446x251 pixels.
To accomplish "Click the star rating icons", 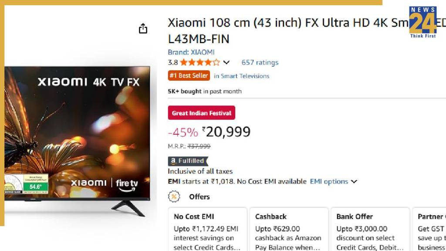I will pos(200,62).
